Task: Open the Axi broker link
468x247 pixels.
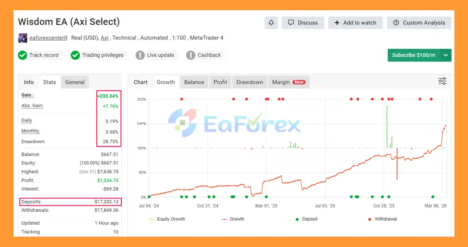Action: pyautogui.click(x=105, y=38)
